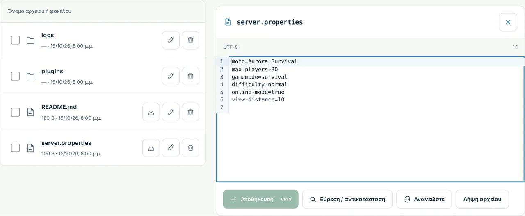Image resolution: width=525 pixels, height=216 pixels.
Task: Delete the logs folder
Action: (x=190, y=40)
